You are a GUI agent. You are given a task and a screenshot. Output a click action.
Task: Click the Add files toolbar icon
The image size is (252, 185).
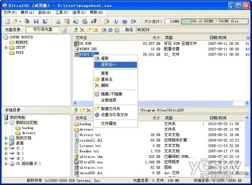107,21
